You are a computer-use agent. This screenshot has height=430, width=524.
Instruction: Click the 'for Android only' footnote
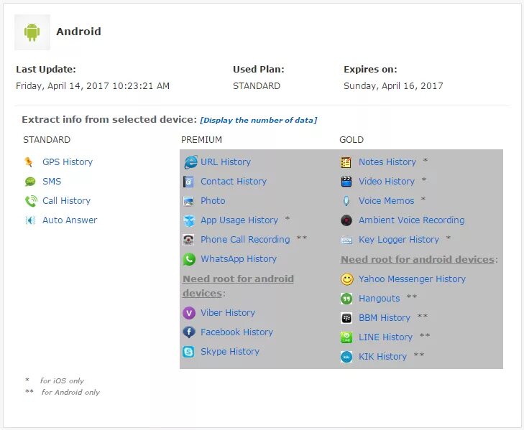point(70,392)
